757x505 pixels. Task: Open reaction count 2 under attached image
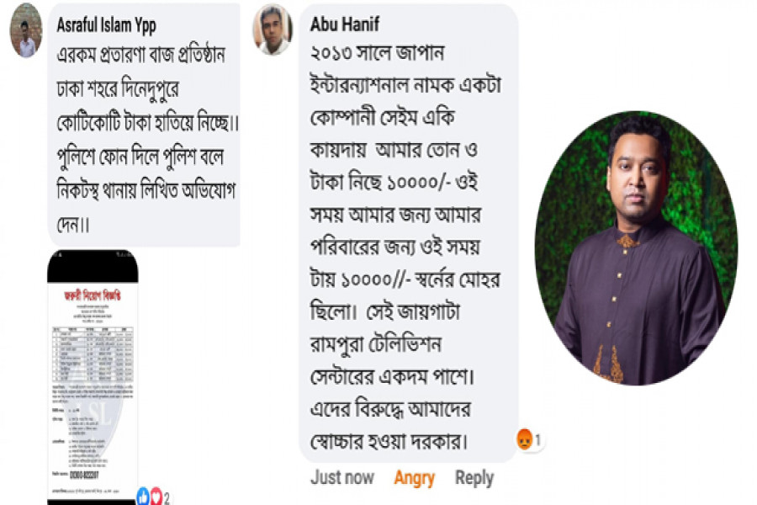[167, 498]
